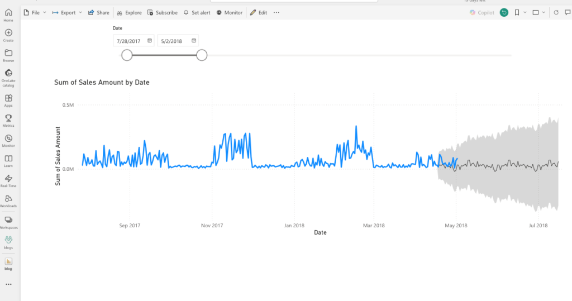Open the Metrics sidebar item
Screen dimensions: 572x301
[x=8, y=121]
